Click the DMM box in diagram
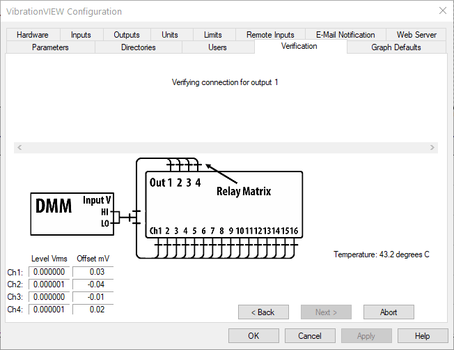The width and height of the screenshot is (454, 350). [x=72, y=214]
